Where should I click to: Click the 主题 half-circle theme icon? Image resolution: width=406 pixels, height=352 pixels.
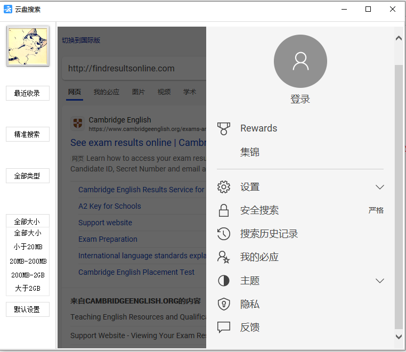coord(224,281)
